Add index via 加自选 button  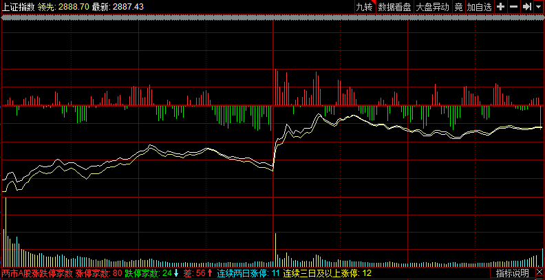tap(480, 7)
